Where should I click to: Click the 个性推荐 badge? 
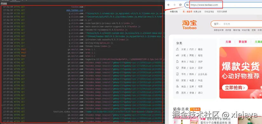[x=195, y=109]
